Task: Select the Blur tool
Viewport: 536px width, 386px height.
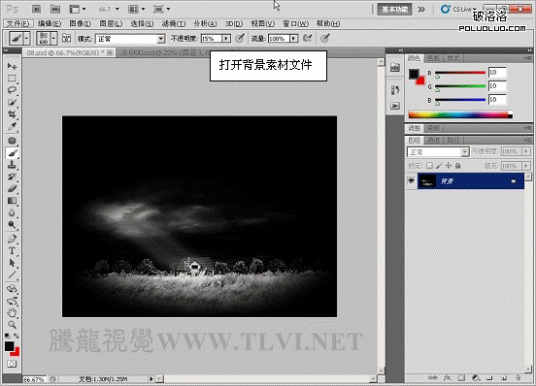Action: (x=12, y=213)
